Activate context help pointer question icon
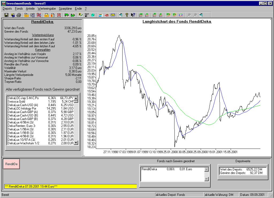274x198 pixels. (133, 15)
